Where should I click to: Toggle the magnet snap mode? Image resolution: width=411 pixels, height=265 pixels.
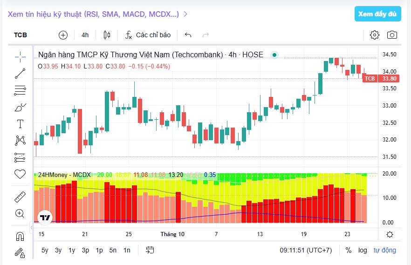pos(20,237)
